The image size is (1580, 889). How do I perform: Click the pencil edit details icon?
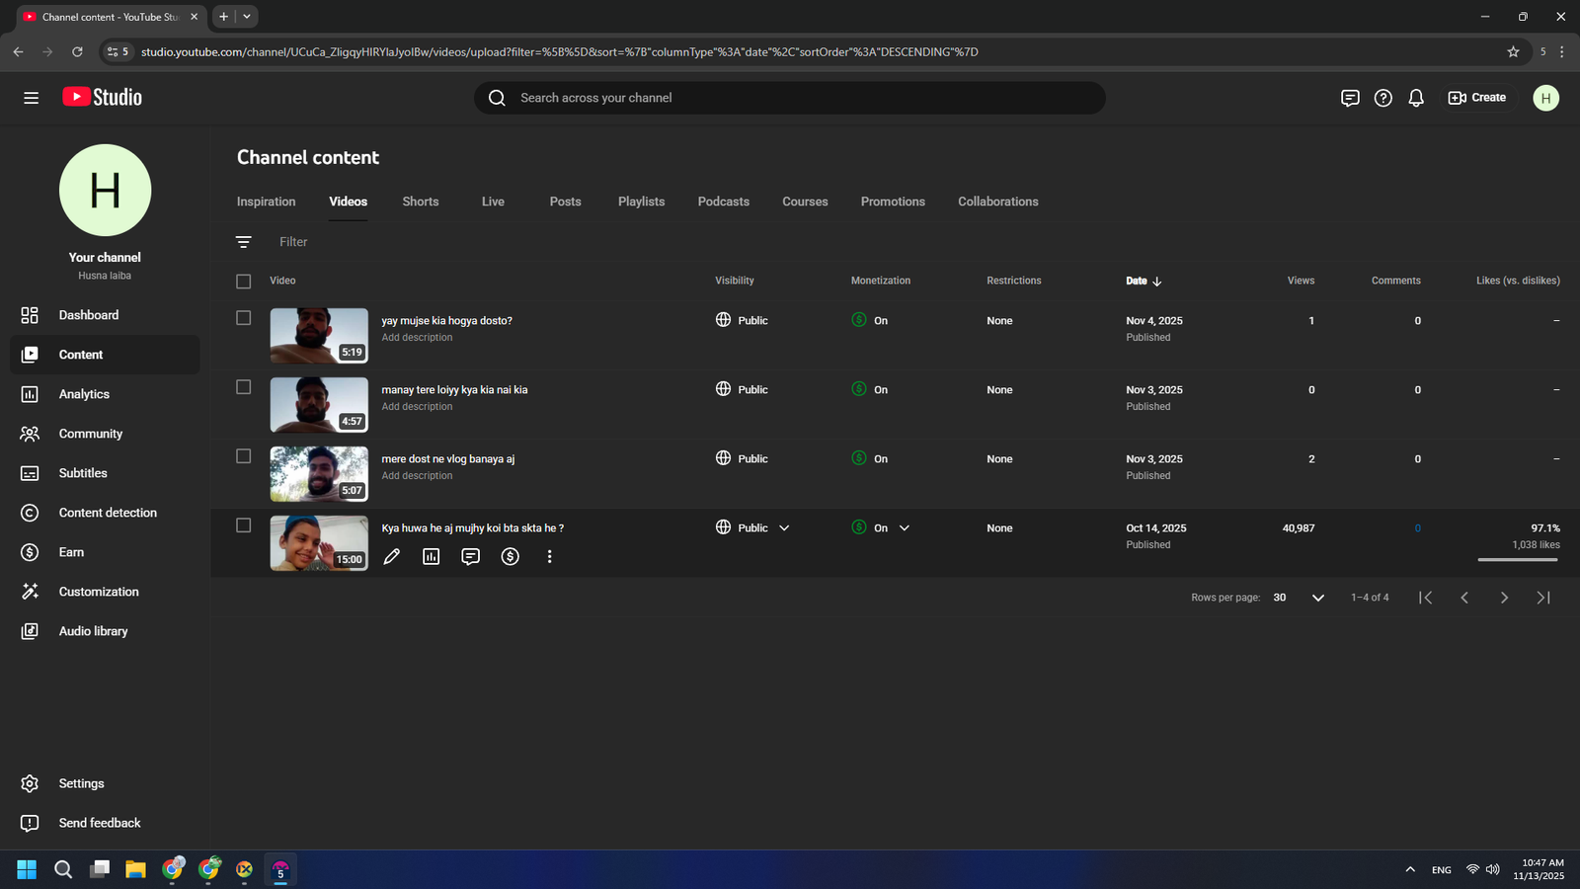pyautogui.click(x=392, y=557)
